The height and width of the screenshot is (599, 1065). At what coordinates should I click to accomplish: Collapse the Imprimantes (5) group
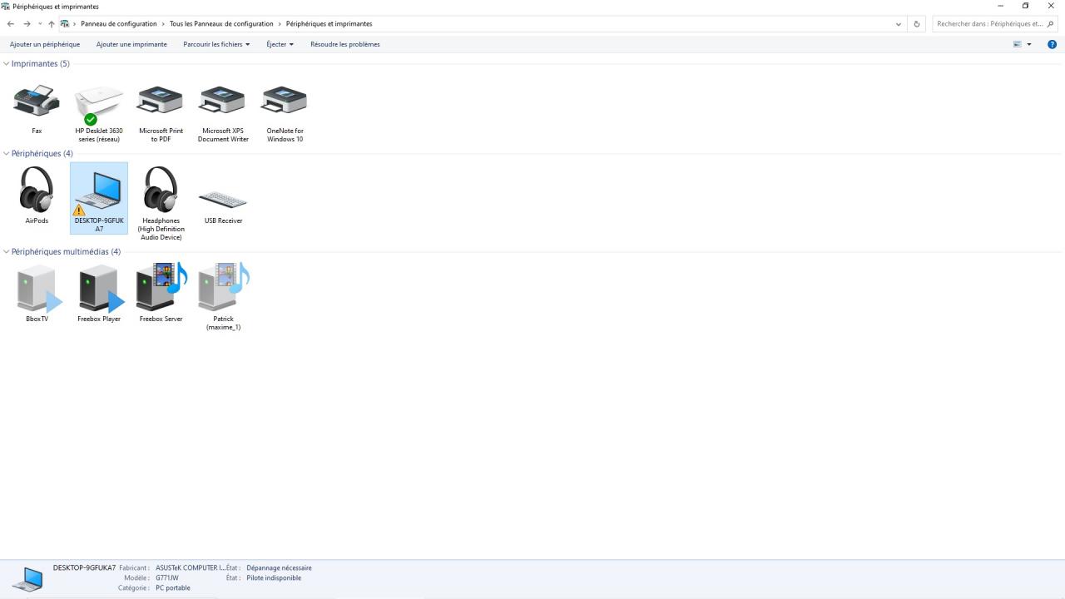pyautogui.click(x=7, y=63)
